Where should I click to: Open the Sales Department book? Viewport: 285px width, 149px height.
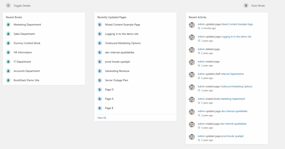click(x=24, y=34)
